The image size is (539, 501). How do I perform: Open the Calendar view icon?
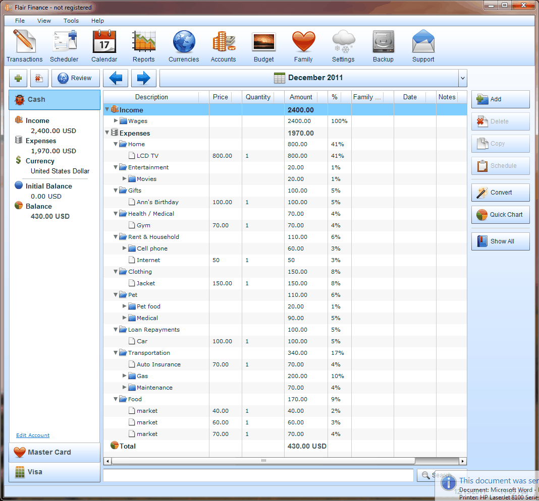104,42
